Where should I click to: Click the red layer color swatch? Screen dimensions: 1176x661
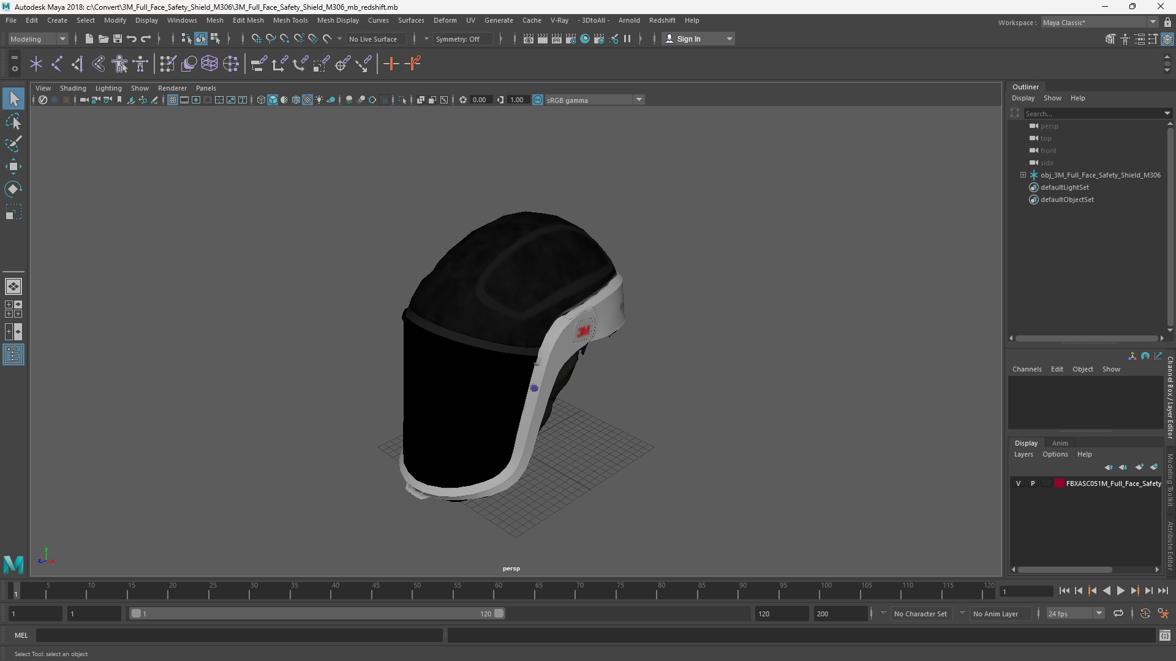tap(1060, 484)
